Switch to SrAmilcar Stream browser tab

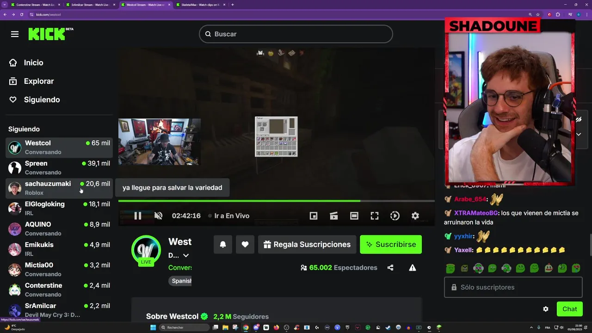[x=90, y=5]
